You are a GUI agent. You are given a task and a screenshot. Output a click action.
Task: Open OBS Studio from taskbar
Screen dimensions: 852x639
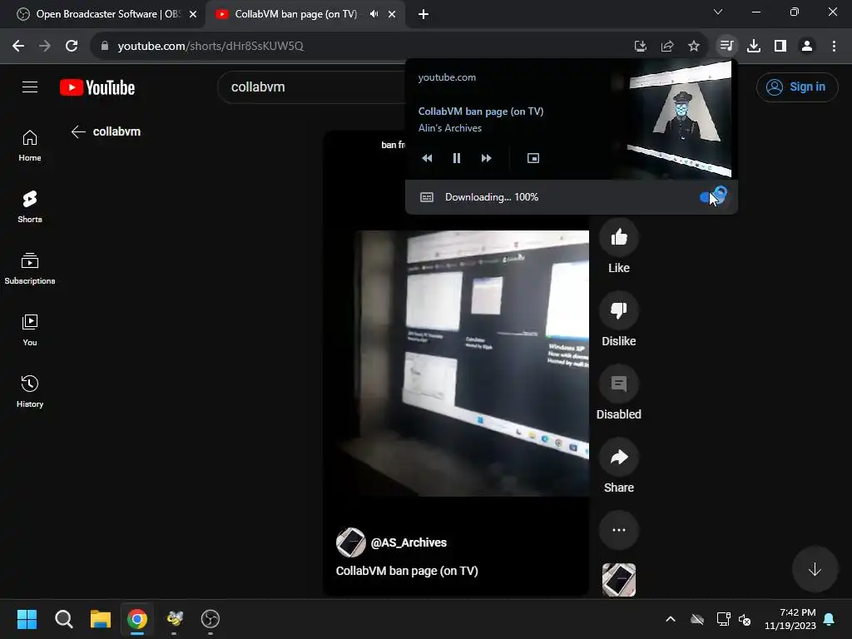pyautogui.click(x=211, y=619)
